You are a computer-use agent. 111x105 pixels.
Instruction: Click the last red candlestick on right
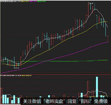(x=108, y=39)
